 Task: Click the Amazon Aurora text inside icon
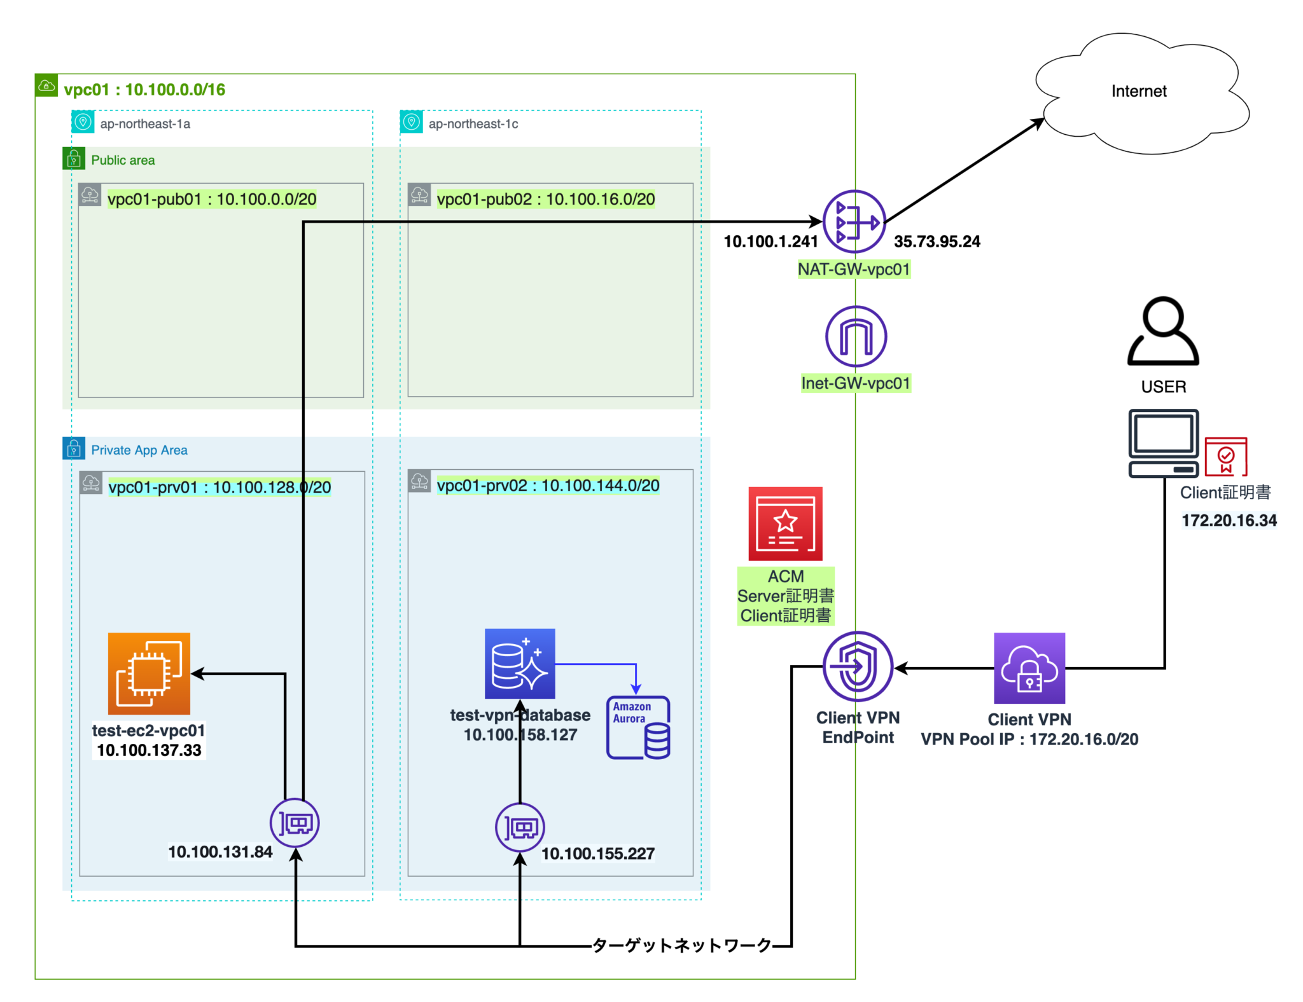pyautogui.click(x=631, y=713)
